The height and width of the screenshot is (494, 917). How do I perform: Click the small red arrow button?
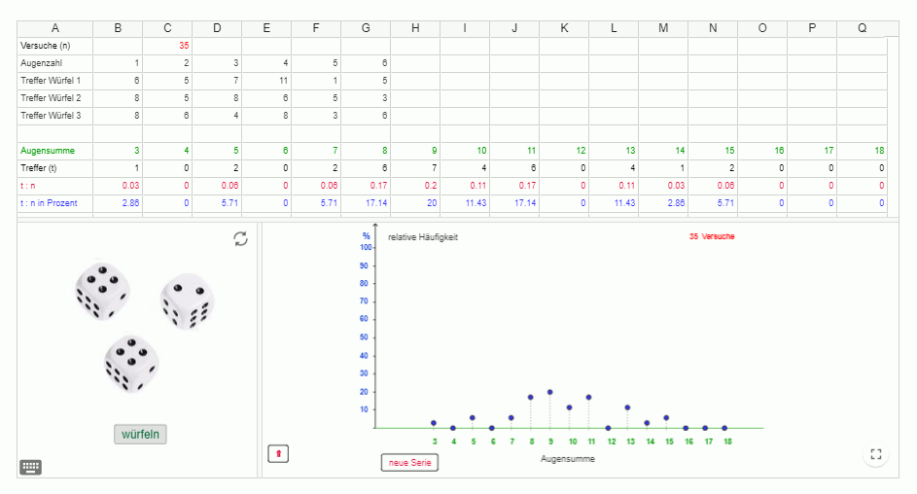278,453
